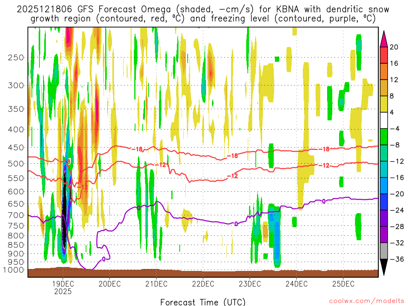Click the red -18 label between 22DEC and 23DEC
Viewport: 408px width, 306px height.
coord(233,156)
